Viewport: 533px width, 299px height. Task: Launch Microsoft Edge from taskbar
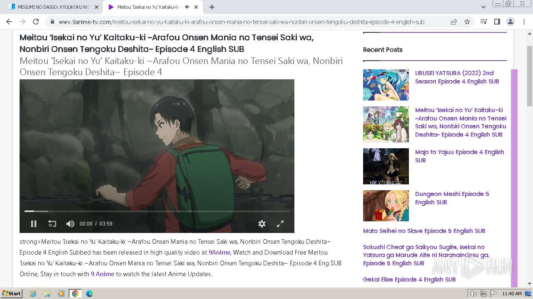90,294
